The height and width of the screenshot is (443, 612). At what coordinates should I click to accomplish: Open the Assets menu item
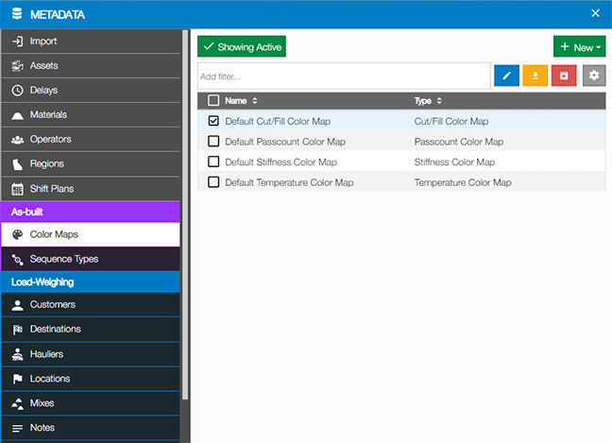90,65
